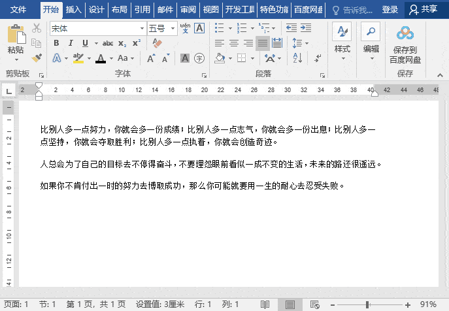Click the phonetic guide wén icon

[185, 28]
